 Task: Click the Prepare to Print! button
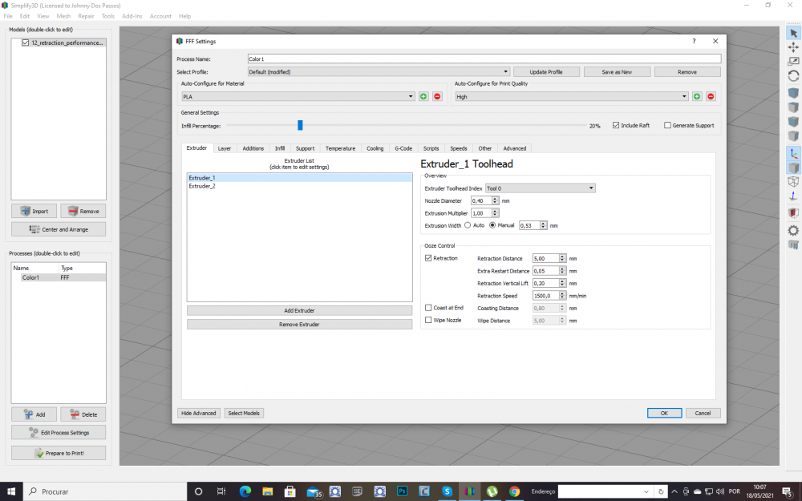[x=59, y=453]
